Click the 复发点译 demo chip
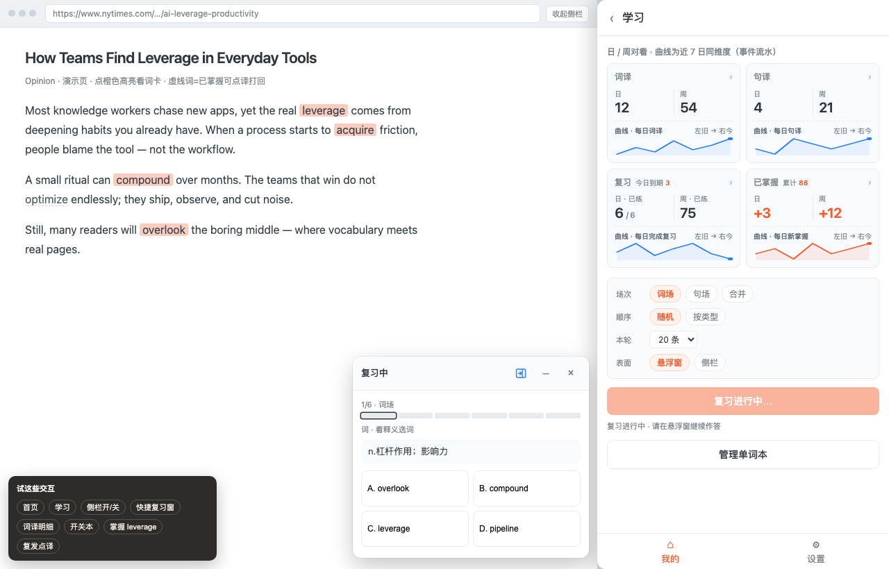The image size is (889, 569). pyautogui.click(x=38, y=546)
